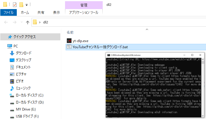Select PC in the navigation pane
206x119 pixels.
pos(16,46)
